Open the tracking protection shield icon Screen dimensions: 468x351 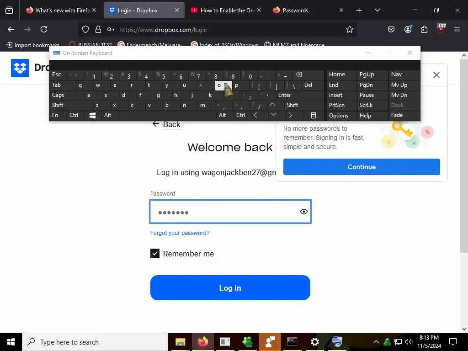[85, 29]
